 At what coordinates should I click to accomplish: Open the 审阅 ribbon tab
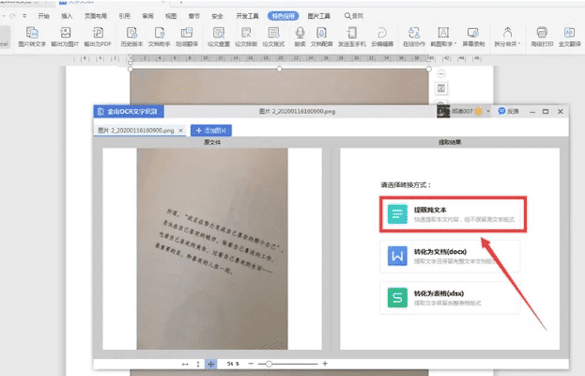click(x=147, y=16)
